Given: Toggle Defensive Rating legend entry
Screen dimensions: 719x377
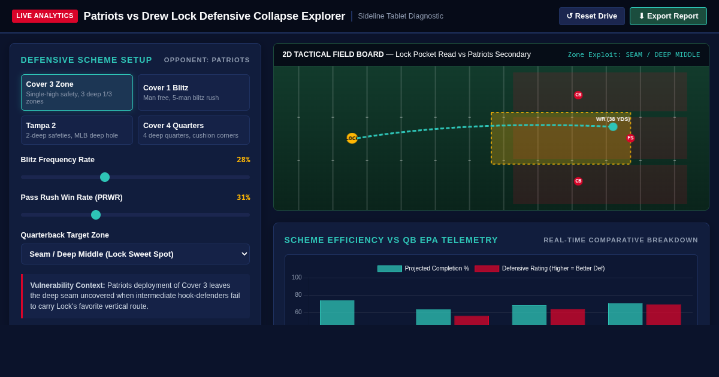Looking at the screenshot, I should [539, 268].
